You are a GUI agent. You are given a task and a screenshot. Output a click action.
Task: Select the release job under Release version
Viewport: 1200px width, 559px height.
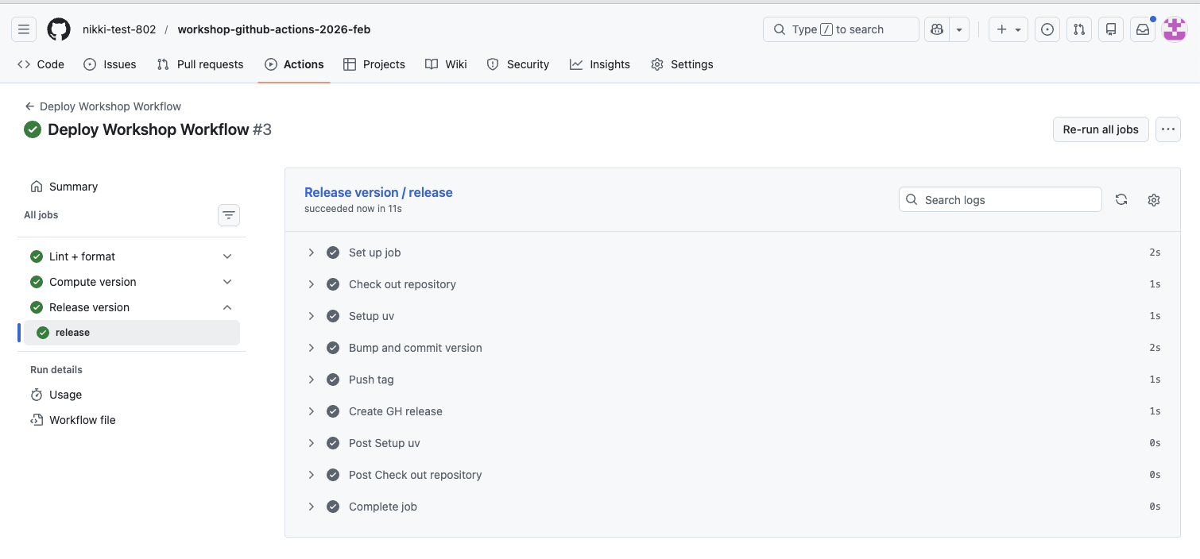click(72, 332)
